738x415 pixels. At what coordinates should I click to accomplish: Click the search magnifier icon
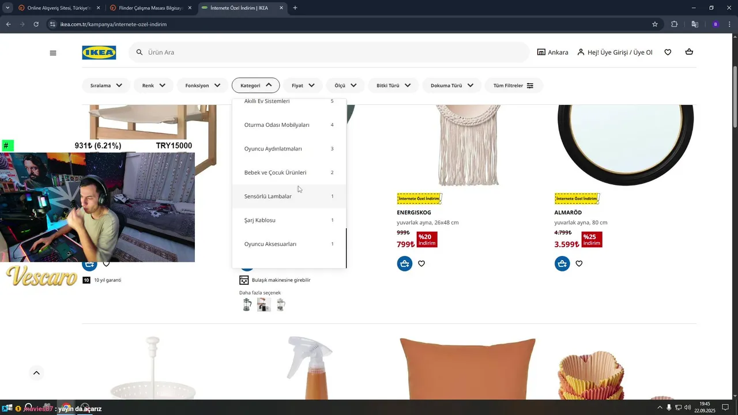point(139,52)
